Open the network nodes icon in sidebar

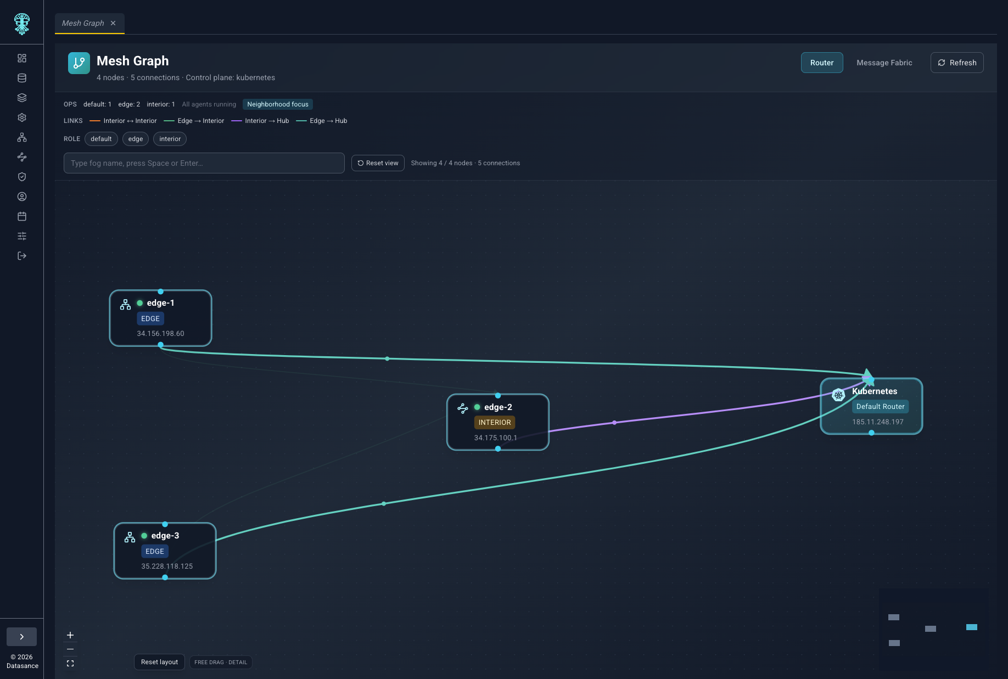pos(22,137)
